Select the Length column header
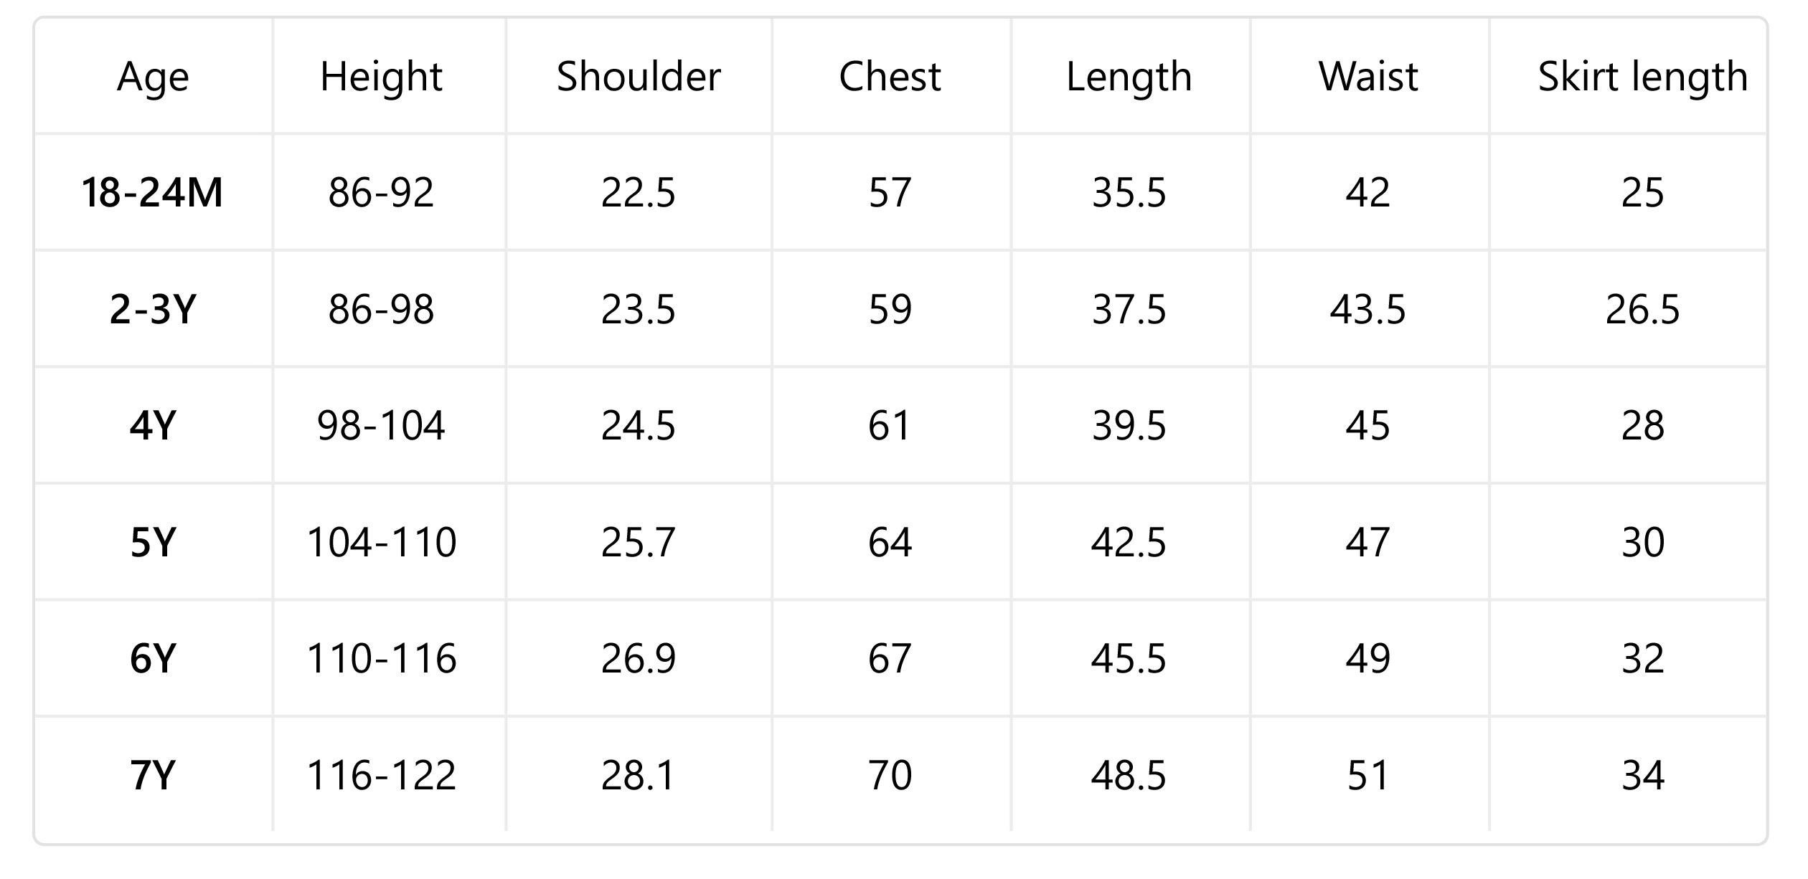1808x879 pixels. point(1129,77)
